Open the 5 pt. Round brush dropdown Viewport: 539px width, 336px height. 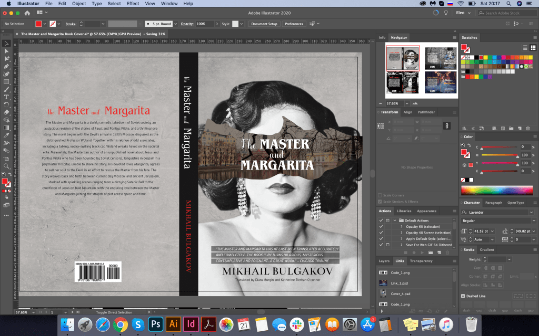pyautogui.click(x=176, y=24)
